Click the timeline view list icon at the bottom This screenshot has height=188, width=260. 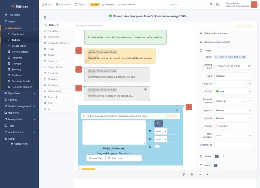tap(192, 175)
